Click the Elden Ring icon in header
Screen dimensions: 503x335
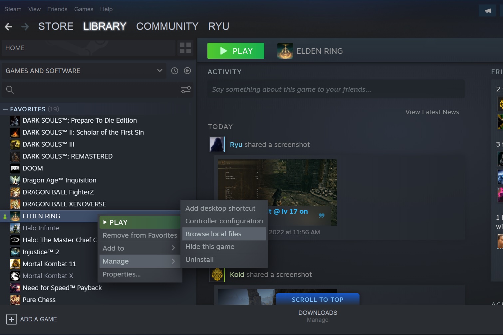pos(285,51)
